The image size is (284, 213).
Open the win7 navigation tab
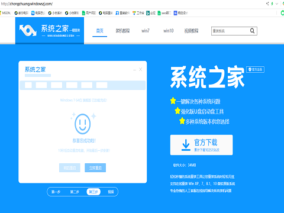coord(146,31)
